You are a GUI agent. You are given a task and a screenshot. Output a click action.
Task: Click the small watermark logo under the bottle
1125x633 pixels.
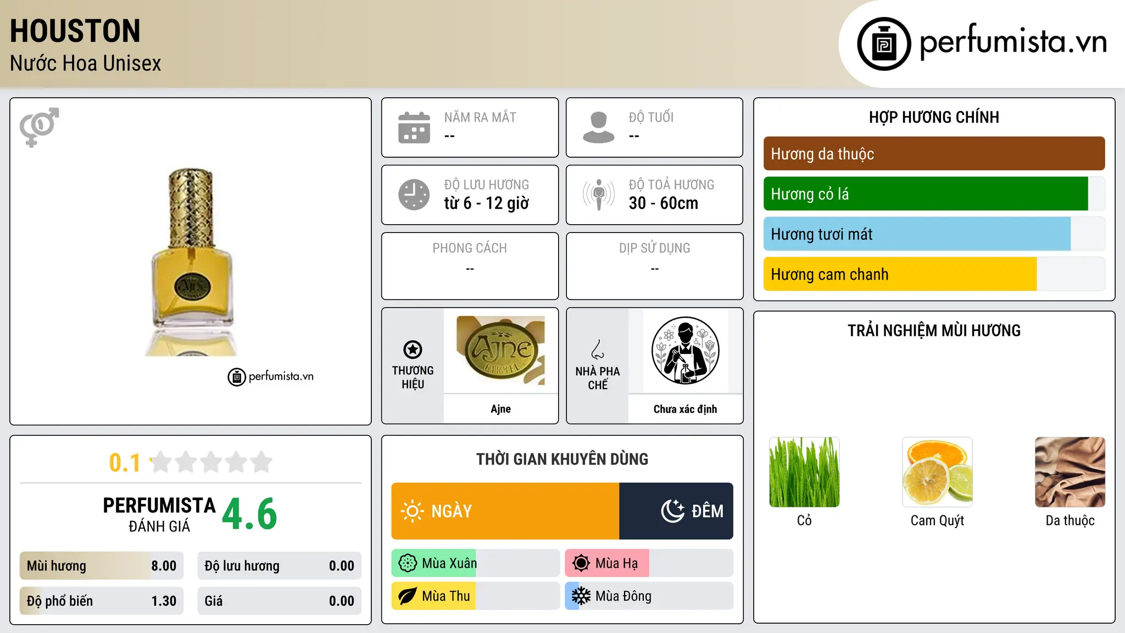point(271,377)
